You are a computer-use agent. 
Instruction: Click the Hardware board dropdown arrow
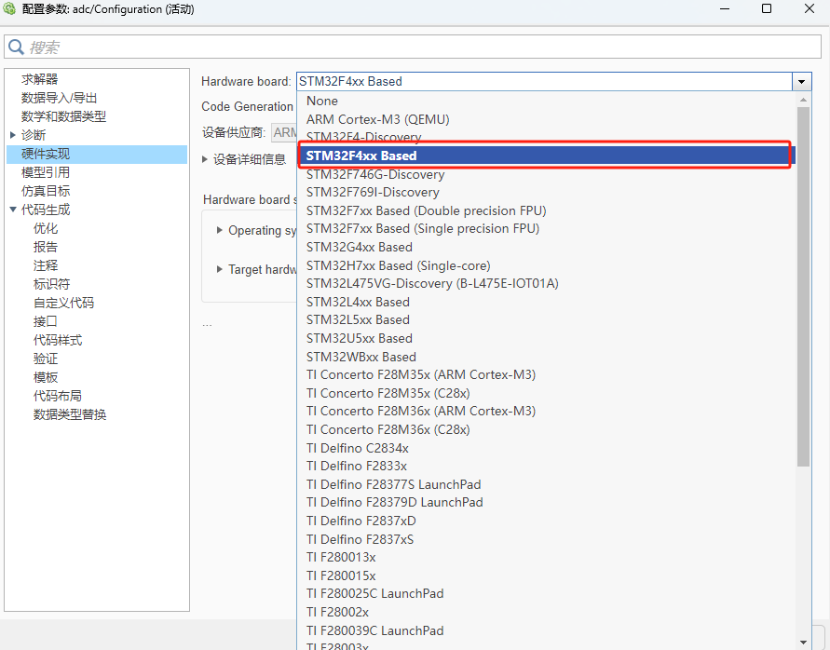pyautogui.click(x=801, y=81)
